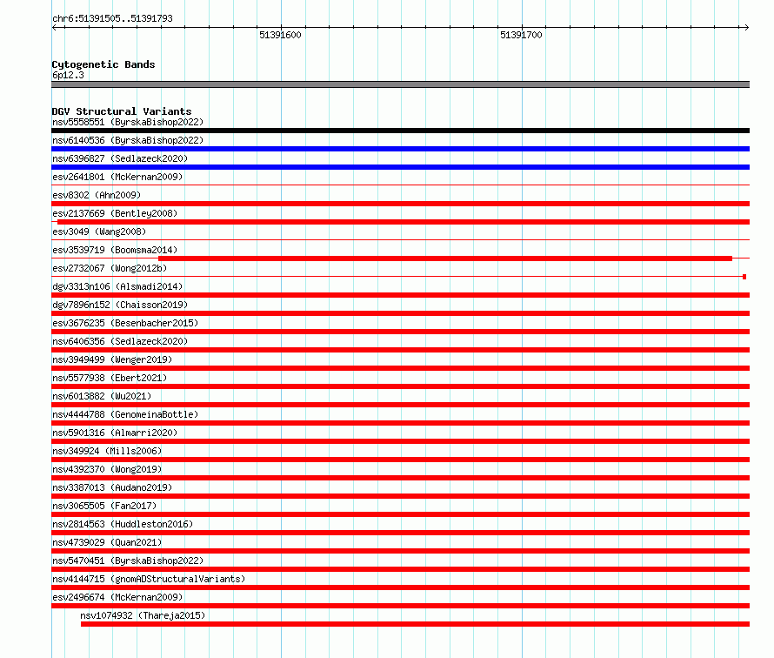The image size is (774, 658).
Task: Open nsv3065505 (Fan2017) variant label
Action: point(104,506)
